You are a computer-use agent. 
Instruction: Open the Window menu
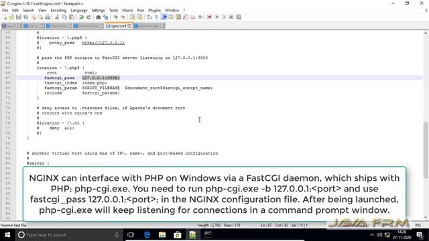172,11
